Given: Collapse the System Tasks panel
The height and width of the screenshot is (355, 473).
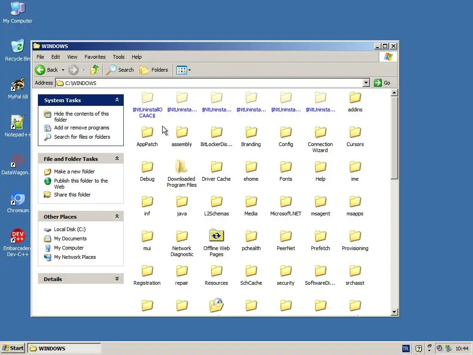Looking at the screenshot, I should [x=117, y=100].
